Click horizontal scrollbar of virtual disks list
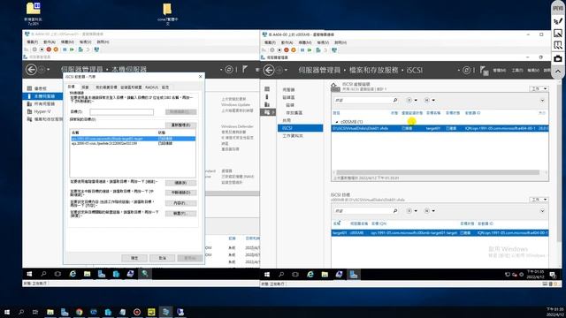This screenshot has width=566, height=318. [x=438, y=172]
